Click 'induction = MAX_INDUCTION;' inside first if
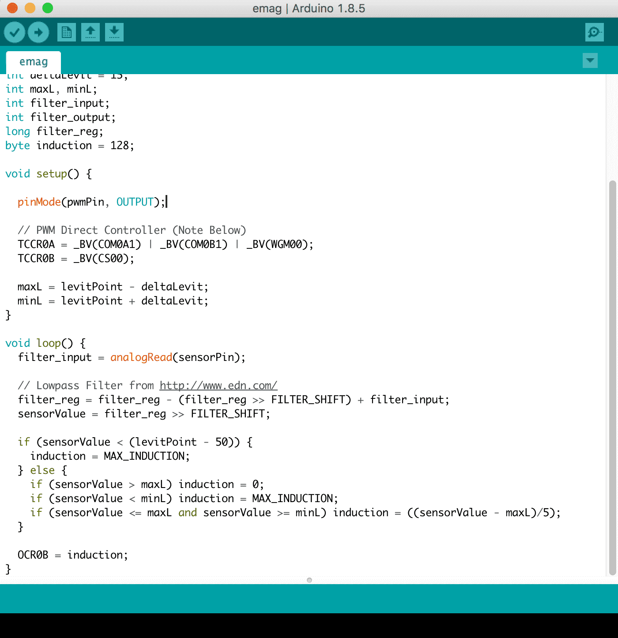This screenshot has height=638, width=618. pos(110,456)
